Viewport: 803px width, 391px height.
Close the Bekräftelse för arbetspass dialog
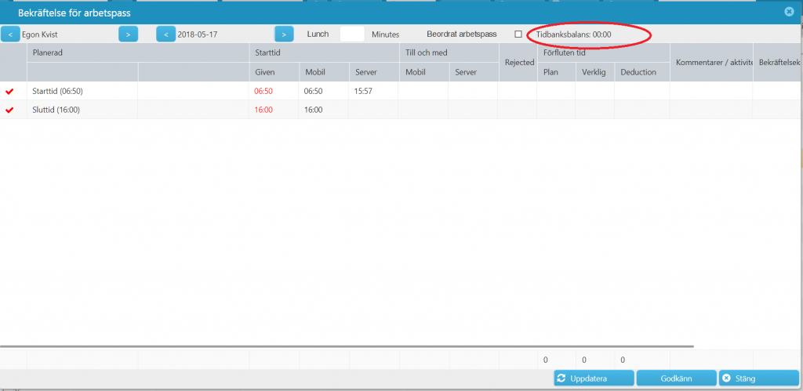coord(789,11)
